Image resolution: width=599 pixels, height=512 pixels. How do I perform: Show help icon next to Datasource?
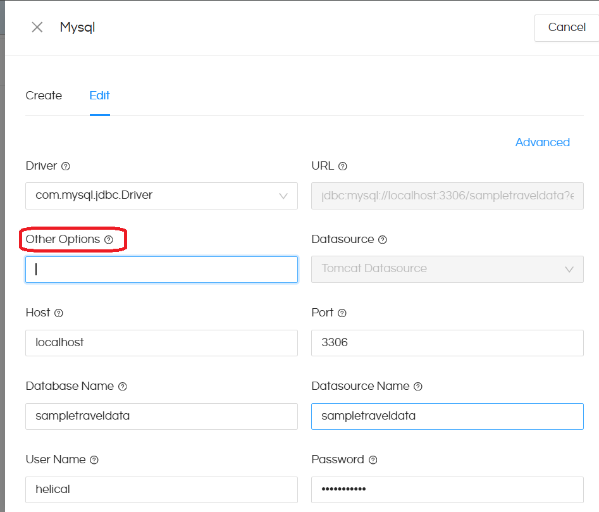pos(383,240)
